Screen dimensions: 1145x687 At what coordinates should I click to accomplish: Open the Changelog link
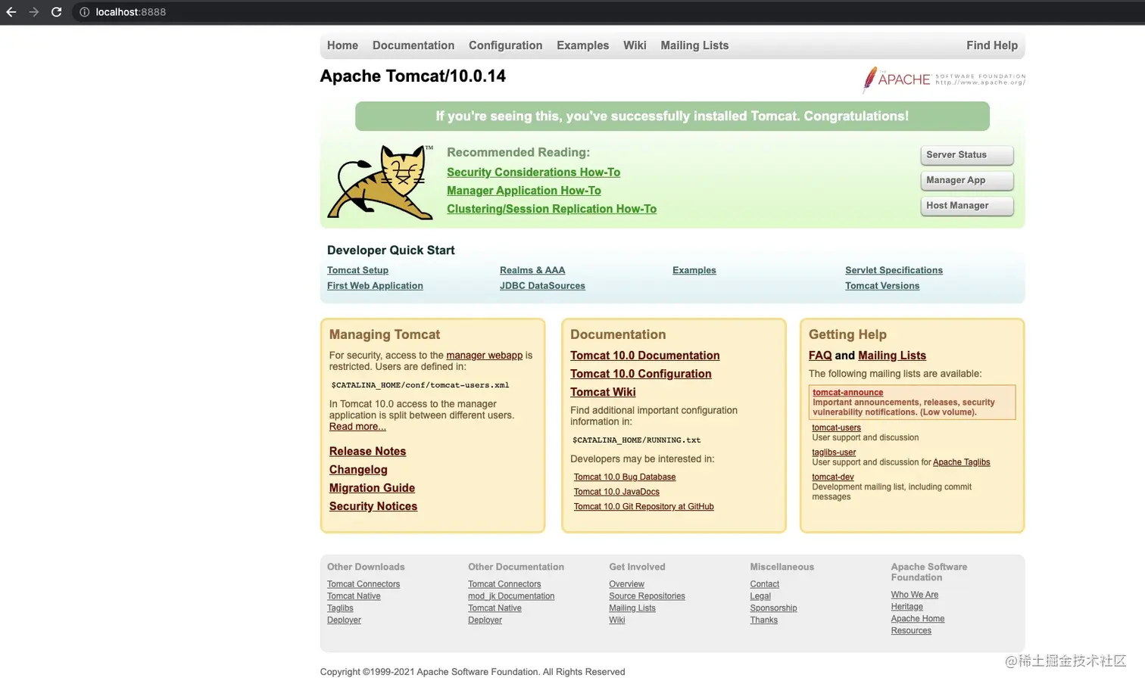coord(358,470)
